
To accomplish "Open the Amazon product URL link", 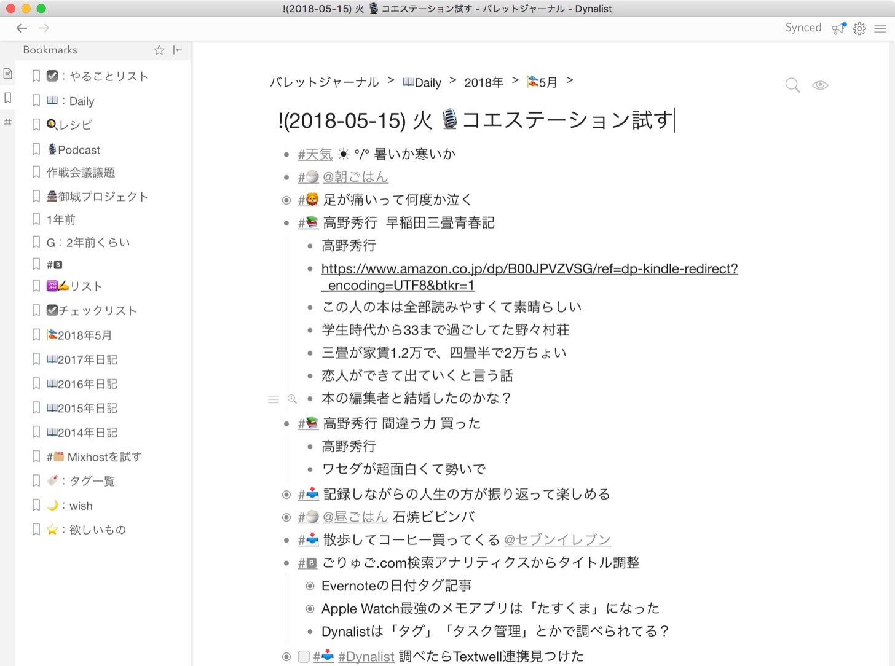I will [529, 269].
